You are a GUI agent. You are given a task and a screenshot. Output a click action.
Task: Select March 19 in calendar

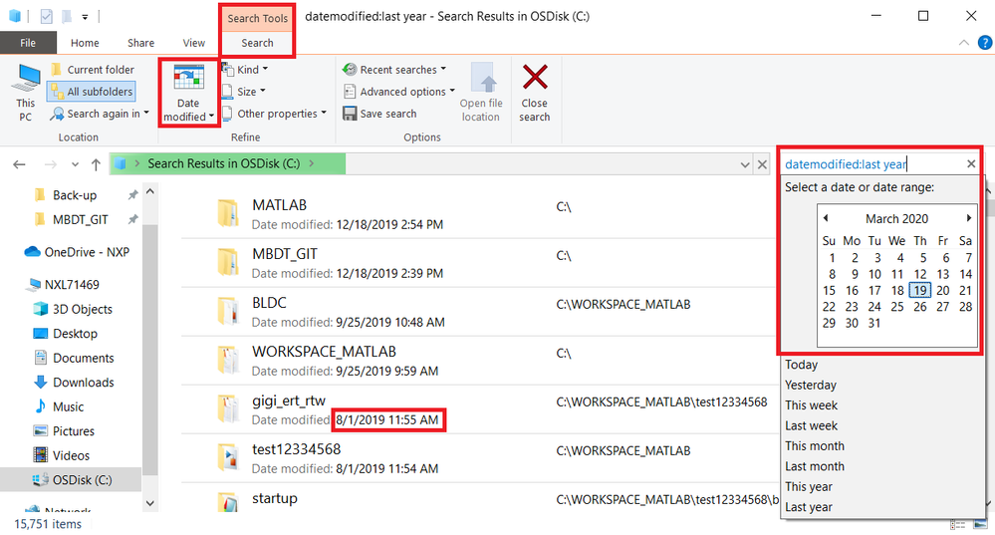tap(919, 291)
